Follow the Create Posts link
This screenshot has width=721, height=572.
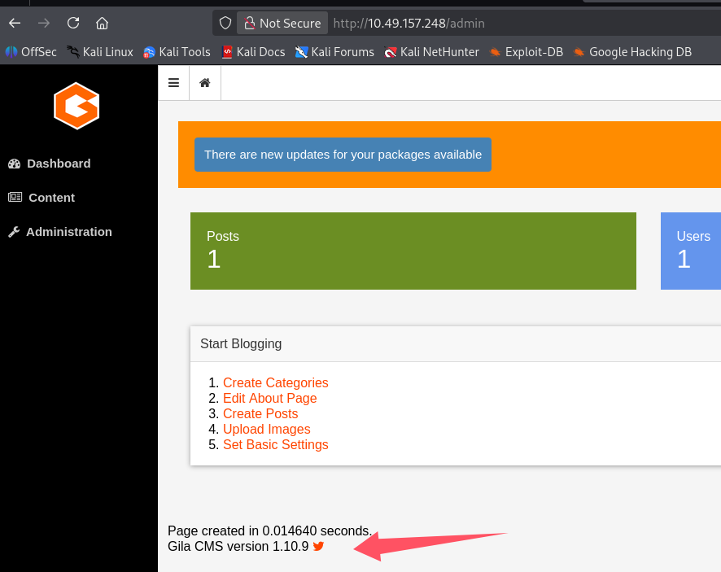(260, 414)
